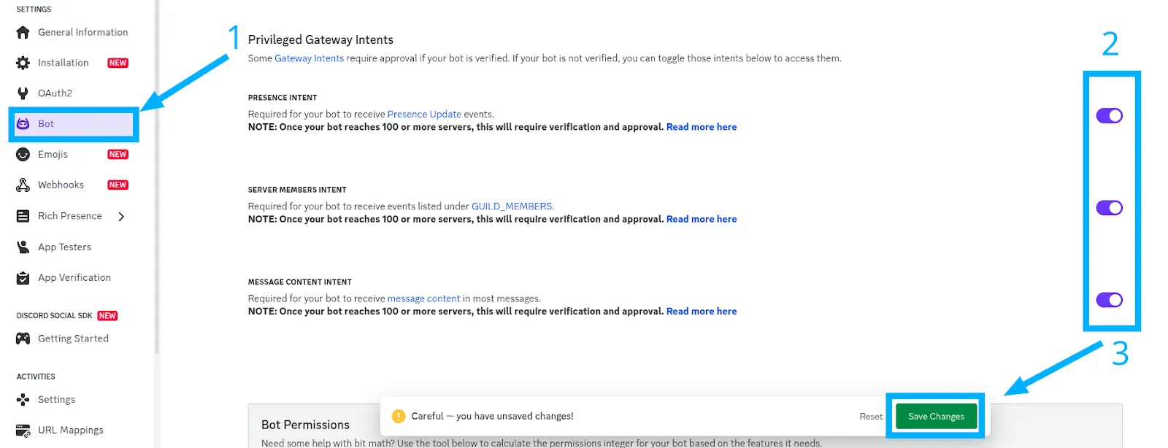The width and height of the screenshot is (1168, 448).
Task: Click the Installation gear icon
Action: click(23, 63)
